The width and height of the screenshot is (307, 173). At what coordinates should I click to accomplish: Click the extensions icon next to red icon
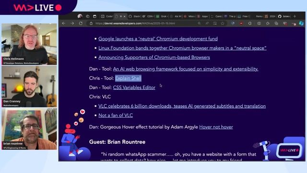pos(250,24)
